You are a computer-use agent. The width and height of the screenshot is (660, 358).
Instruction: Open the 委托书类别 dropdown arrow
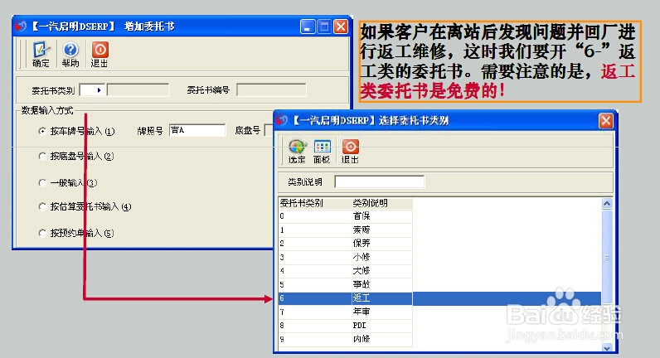[99, 90]
